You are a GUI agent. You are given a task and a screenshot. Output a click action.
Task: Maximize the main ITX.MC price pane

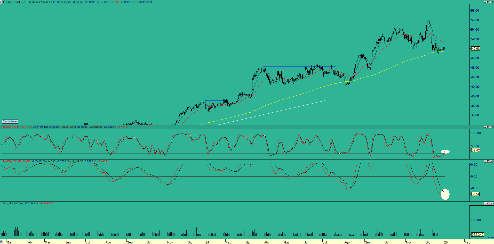click(x=488, y=2)
